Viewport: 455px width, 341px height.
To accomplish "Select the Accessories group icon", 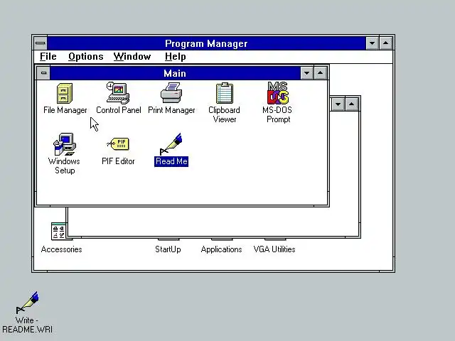I will [58, 231].
